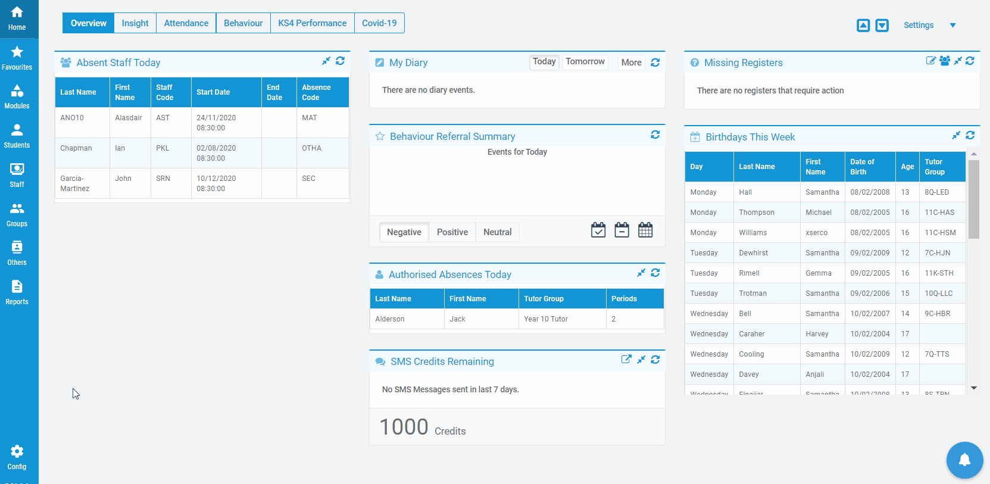990x484 pixels.
Task: Click the Settings link
Action: click(918, 25)
